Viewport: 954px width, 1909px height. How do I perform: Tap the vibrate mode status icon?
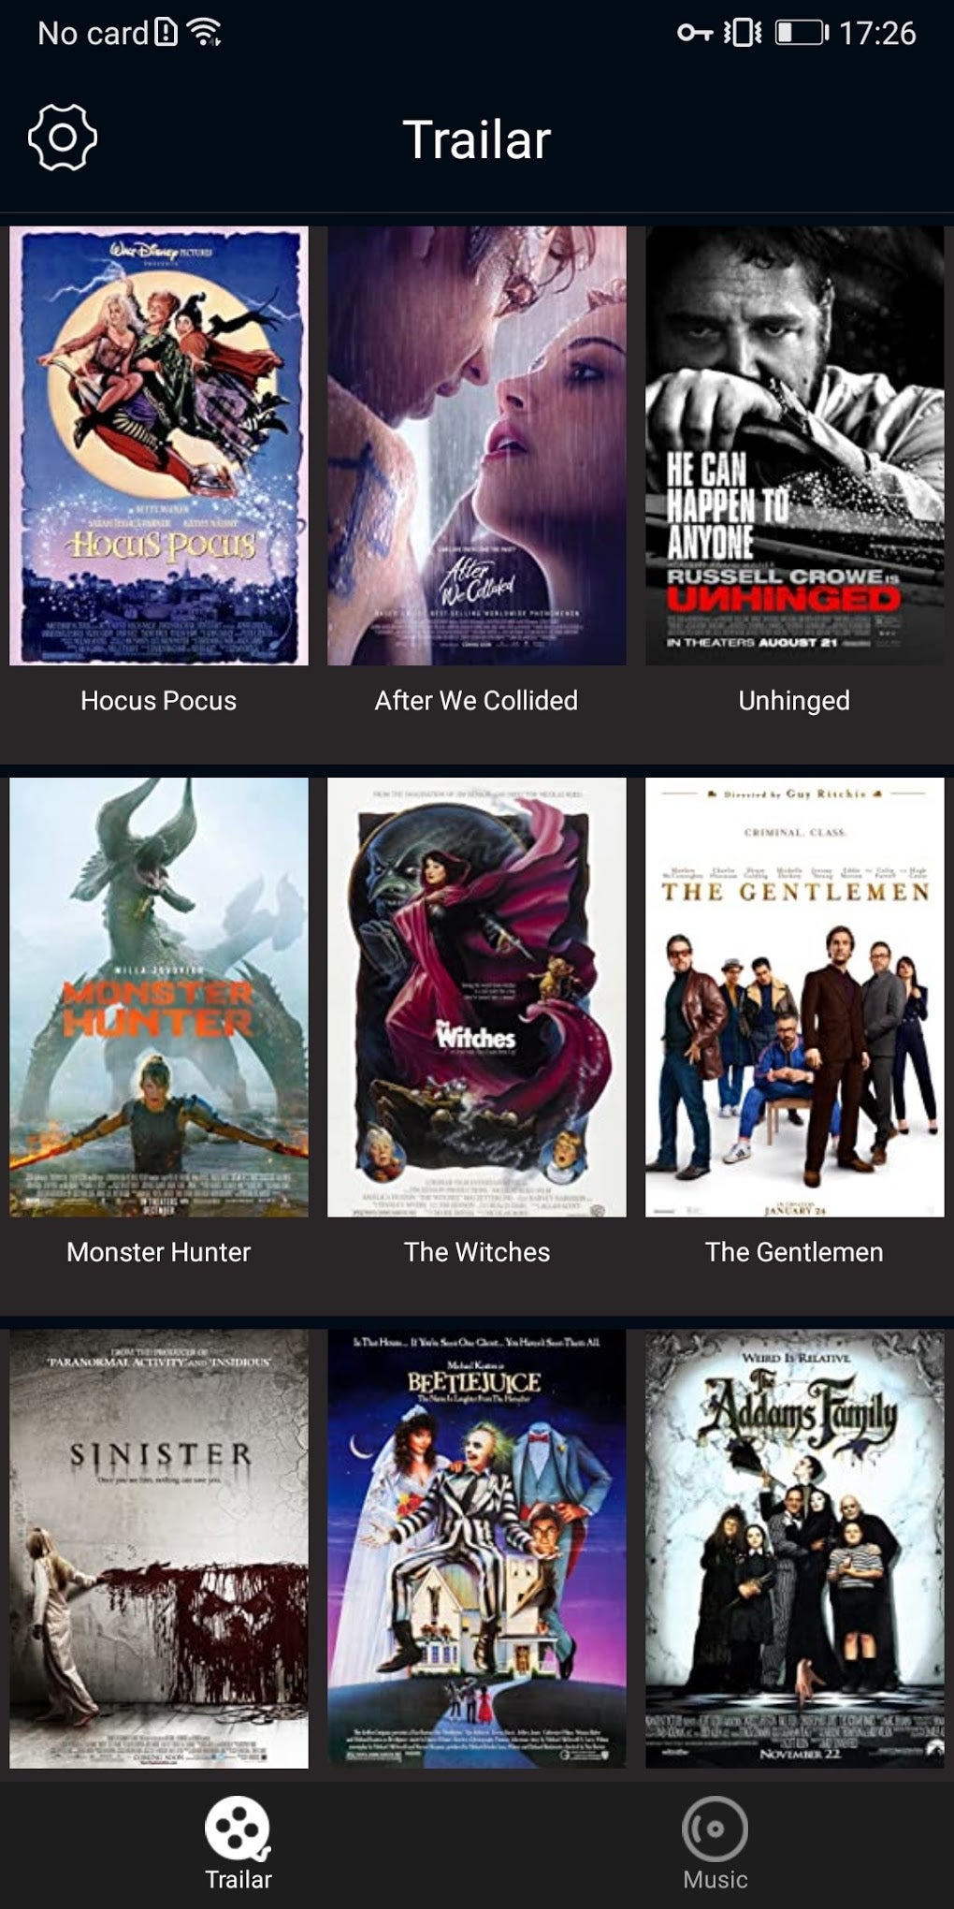pyautogui.click(x=744, y=33)
